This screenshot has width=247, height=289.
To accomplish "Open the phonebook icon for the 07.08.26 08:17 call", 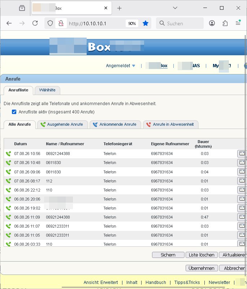I will [242, 181].
